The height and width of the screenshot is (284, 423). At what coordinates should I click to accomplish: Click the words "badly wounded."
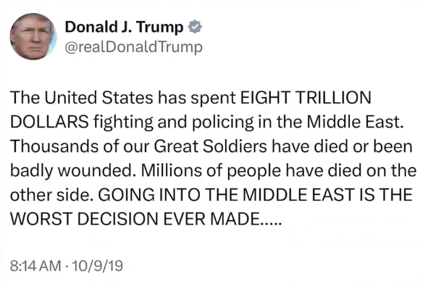73,171
